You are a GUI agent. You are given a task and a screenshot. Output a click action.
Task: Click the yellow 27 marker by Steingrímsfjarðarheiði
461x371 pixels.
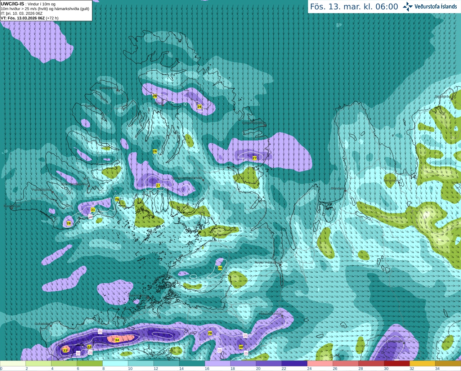[158, 185]
